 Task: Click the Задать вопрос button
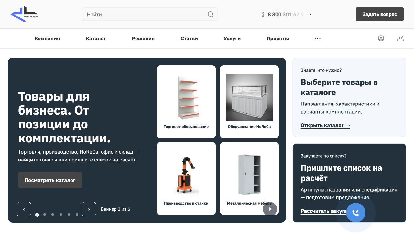(380, 14)
